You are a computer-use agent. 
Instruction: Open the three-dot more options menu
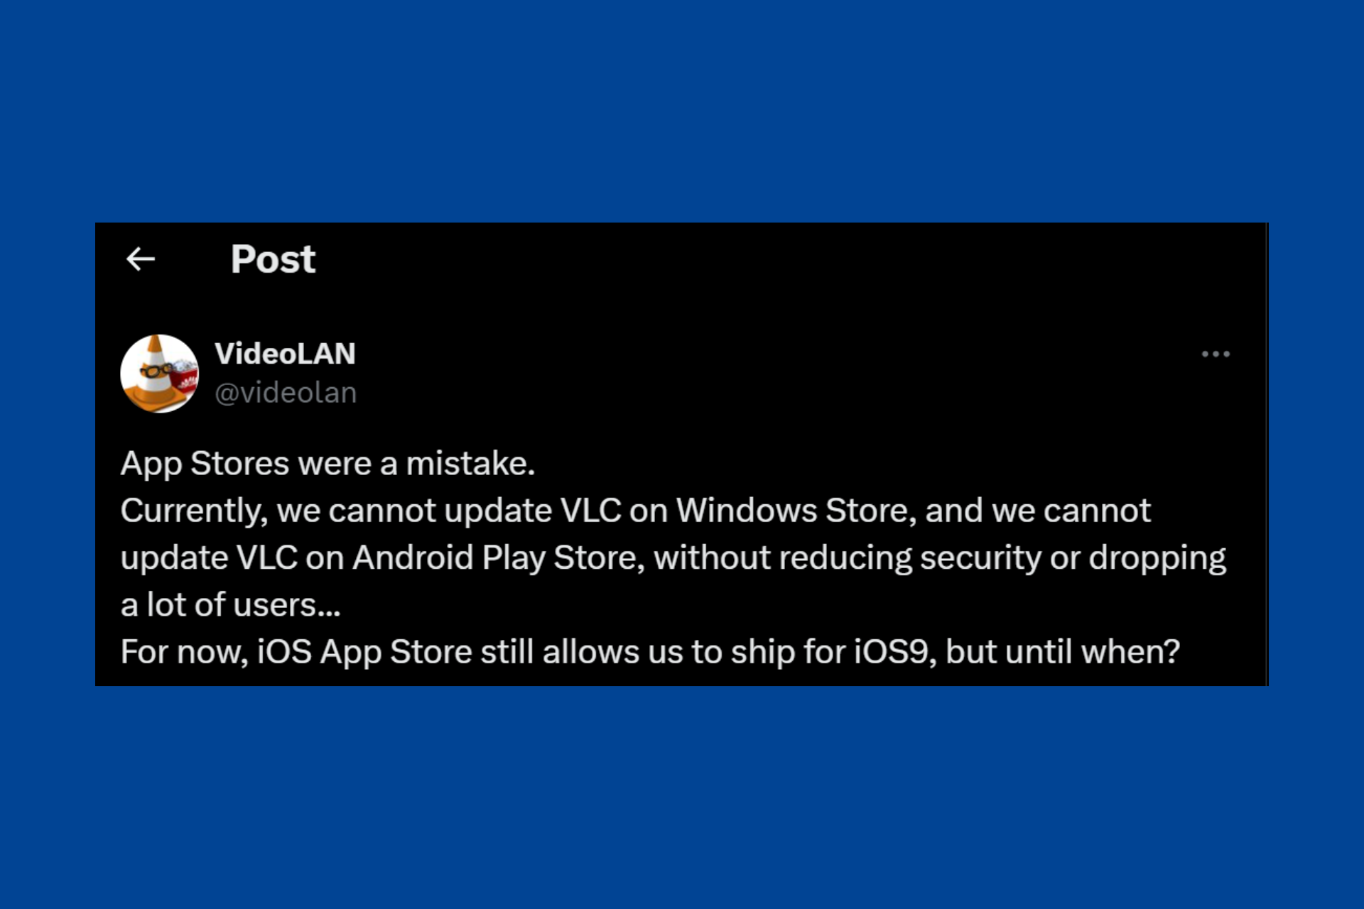point(1216,354)
